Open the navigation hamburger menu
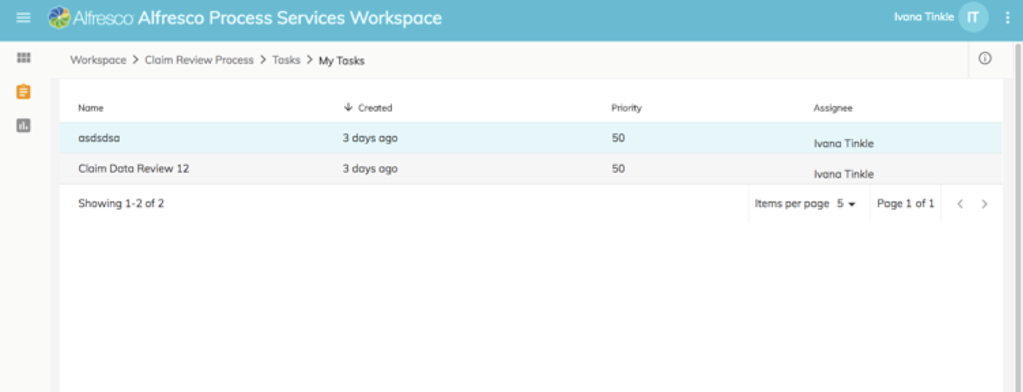 point(23,18)
